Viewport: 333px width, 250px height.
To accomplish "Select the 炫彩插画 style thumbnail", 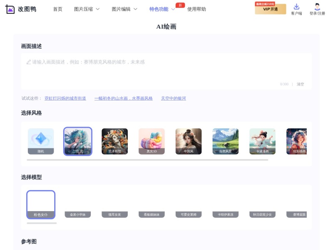I will tap(296, 141).
